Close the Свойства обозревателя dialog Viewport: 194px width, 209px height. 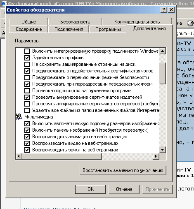pyautogui.click(x=171, y=10)
